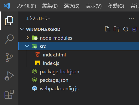Collapse the WIJMOFLEXGRID root section
This screenshot has width=139, height=105.
point(22,29)
